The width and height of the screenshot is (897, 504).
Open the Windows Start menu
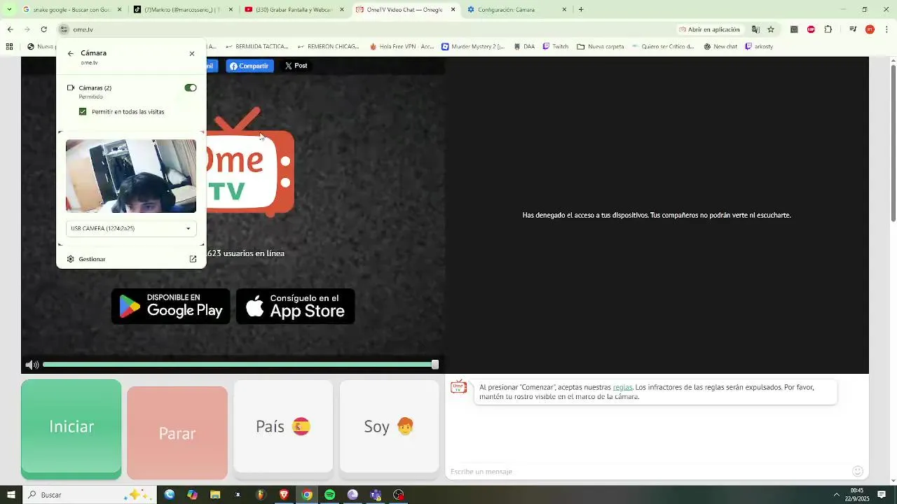coord(10,495)
